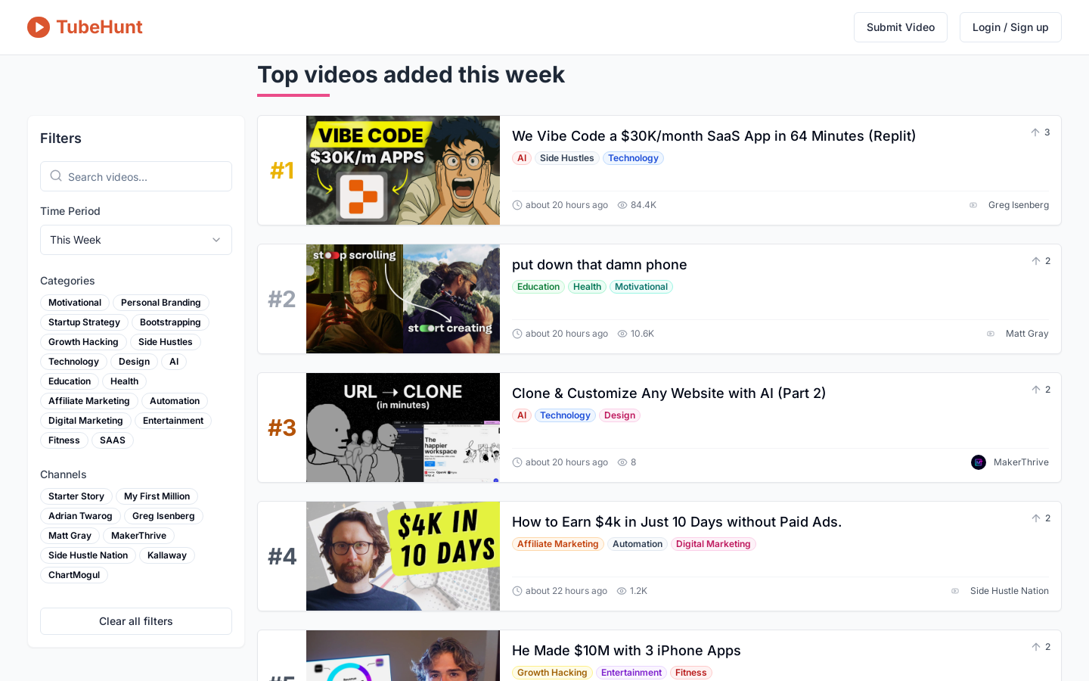Open the Clone & Customize Any Website title
Screen dimensions: 1089x681
[x=669, y=393]
